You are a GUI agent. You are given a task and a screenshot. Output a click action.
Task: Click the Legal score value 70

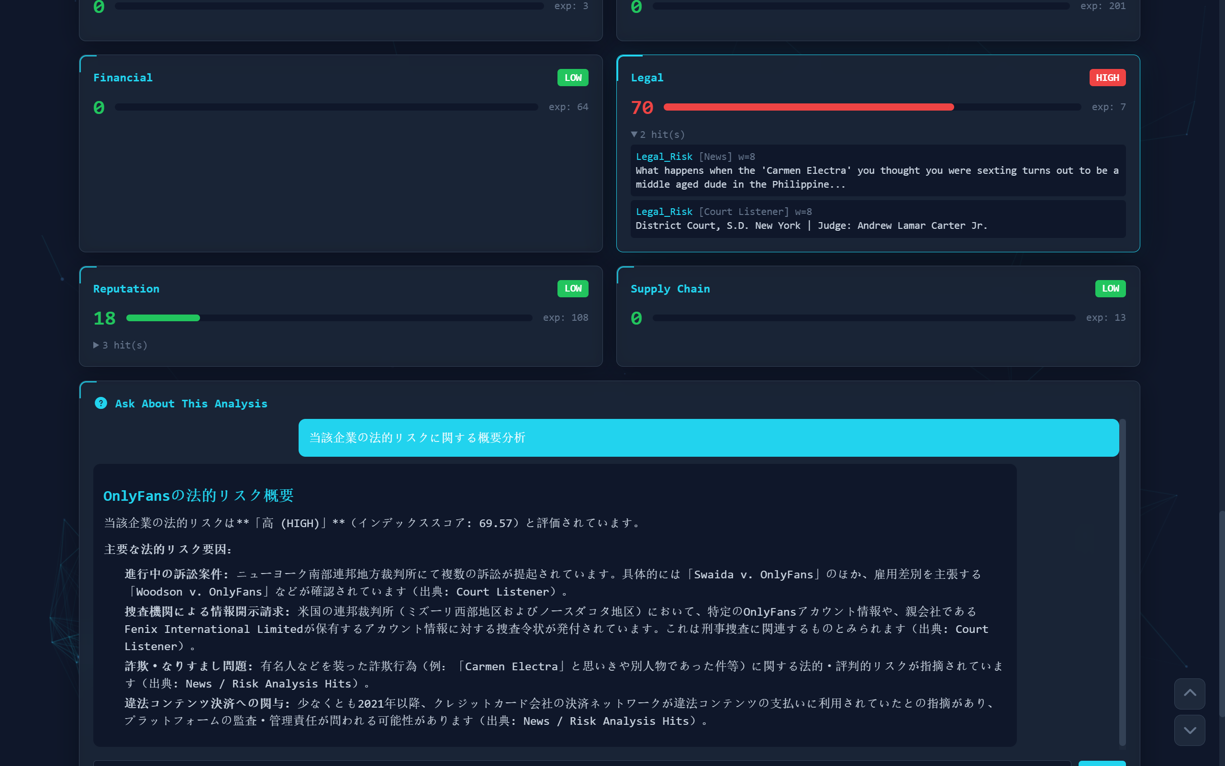(x=642, y=107)
